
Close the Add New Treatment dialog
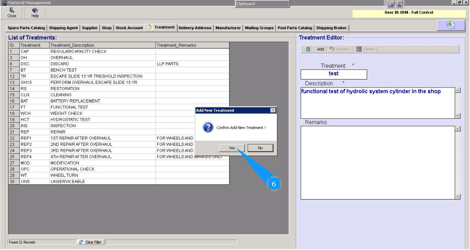pos(273,110)
